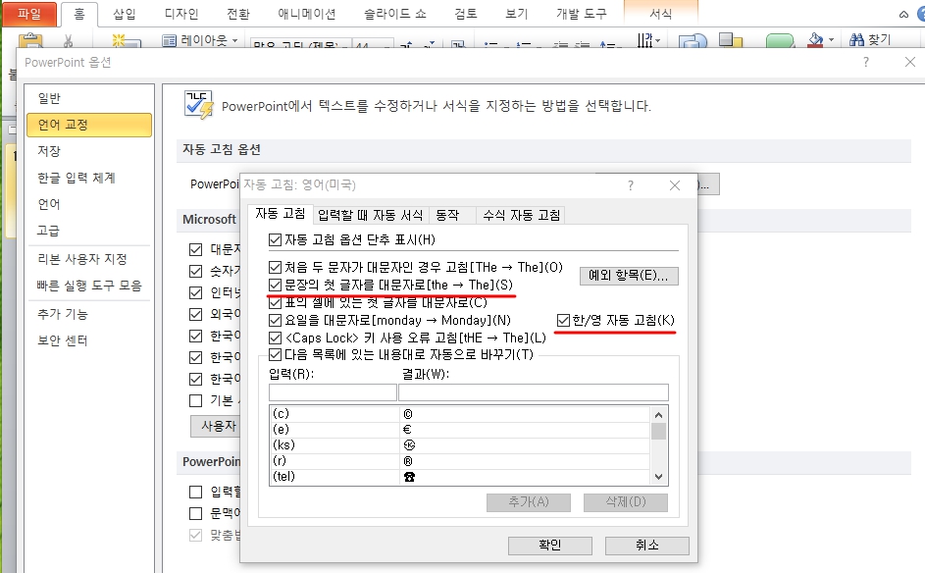Click the New Slide icon
This screenshot has height=573, width=925.
[x=126, y=40]
